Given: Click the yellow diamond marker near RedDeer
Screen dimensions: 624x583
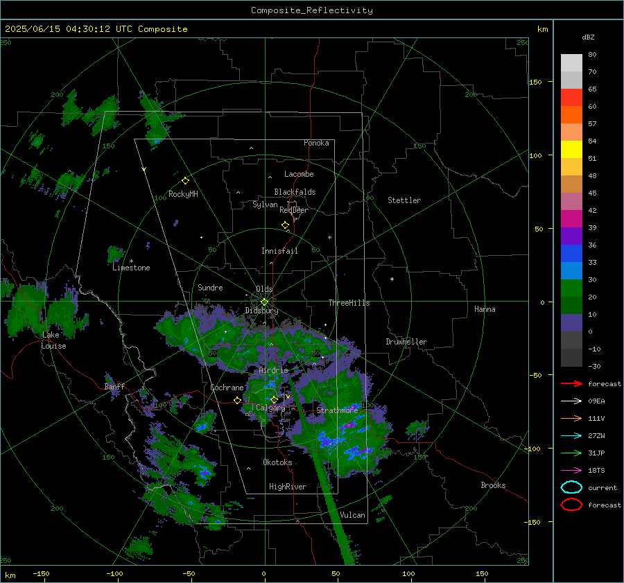Looking at the screenshot, I should pos(285,225).
